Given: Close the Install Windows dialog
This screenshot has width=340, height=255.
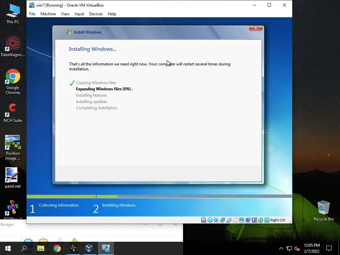Looking at the screenshot, I should coord(256,28).
